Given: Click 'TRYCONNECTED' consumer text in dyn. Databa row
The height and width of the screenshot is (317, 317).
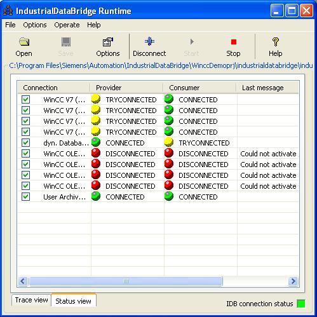Looking at the screenshot, I should (x=204, y=143).
